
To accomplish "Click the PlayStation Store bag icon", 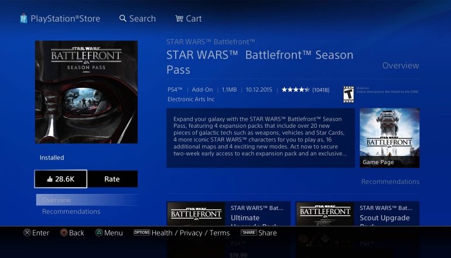I will point(23,19).
